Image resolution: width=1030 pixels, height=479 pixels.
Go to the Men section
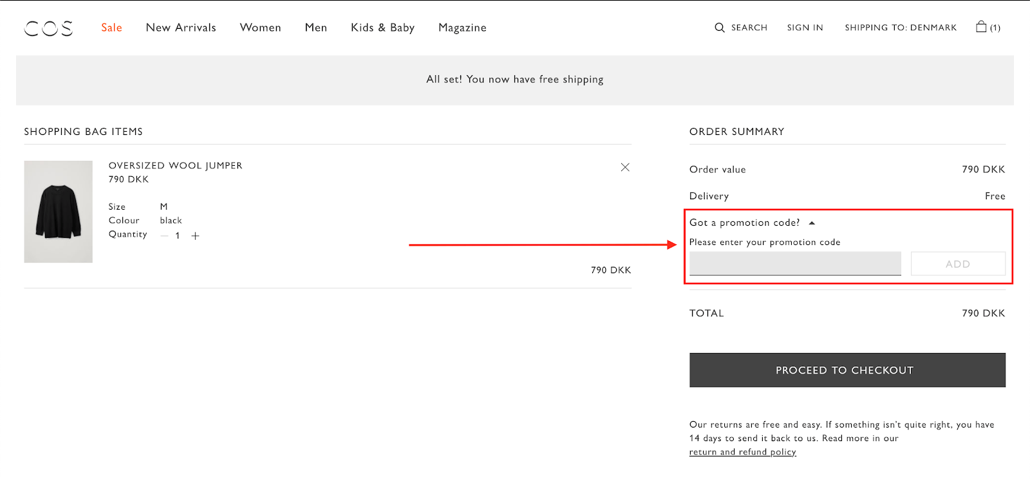[x=315, y=28]
